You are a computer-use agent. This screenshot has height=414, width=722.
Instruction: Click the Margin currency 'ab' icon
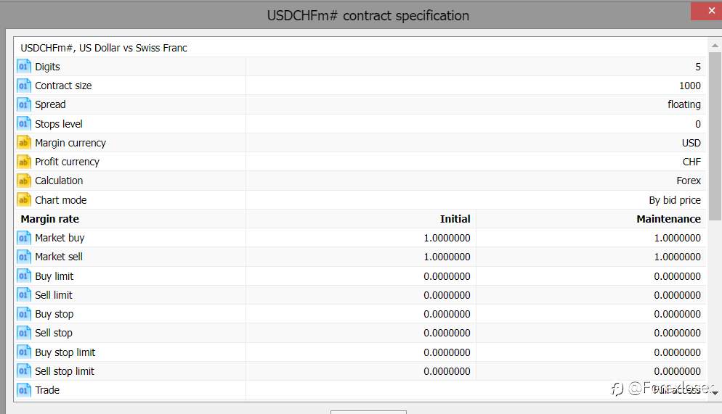tap(24, 143)
